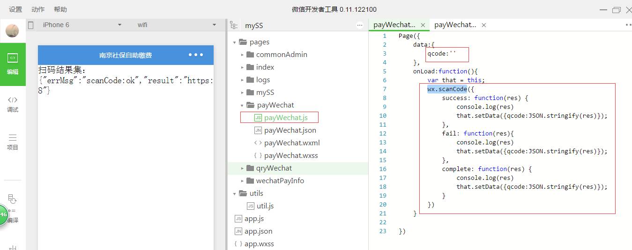Open payWechat.wxml file
The width and height of the screenshot is (632, 250).
coord(292,143)
